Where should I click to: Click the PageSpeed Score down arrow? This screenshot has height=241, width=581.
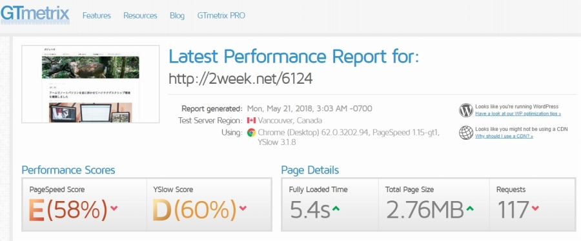(x=114, y=208)
